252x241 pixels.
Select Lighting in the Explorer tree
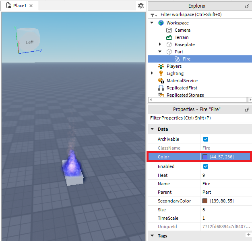click(x=175, y=73)
